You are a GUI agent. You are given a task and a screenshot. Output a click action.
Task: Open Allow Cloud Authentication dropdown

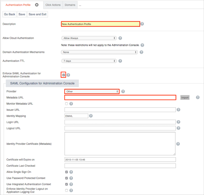coord(89,38)
